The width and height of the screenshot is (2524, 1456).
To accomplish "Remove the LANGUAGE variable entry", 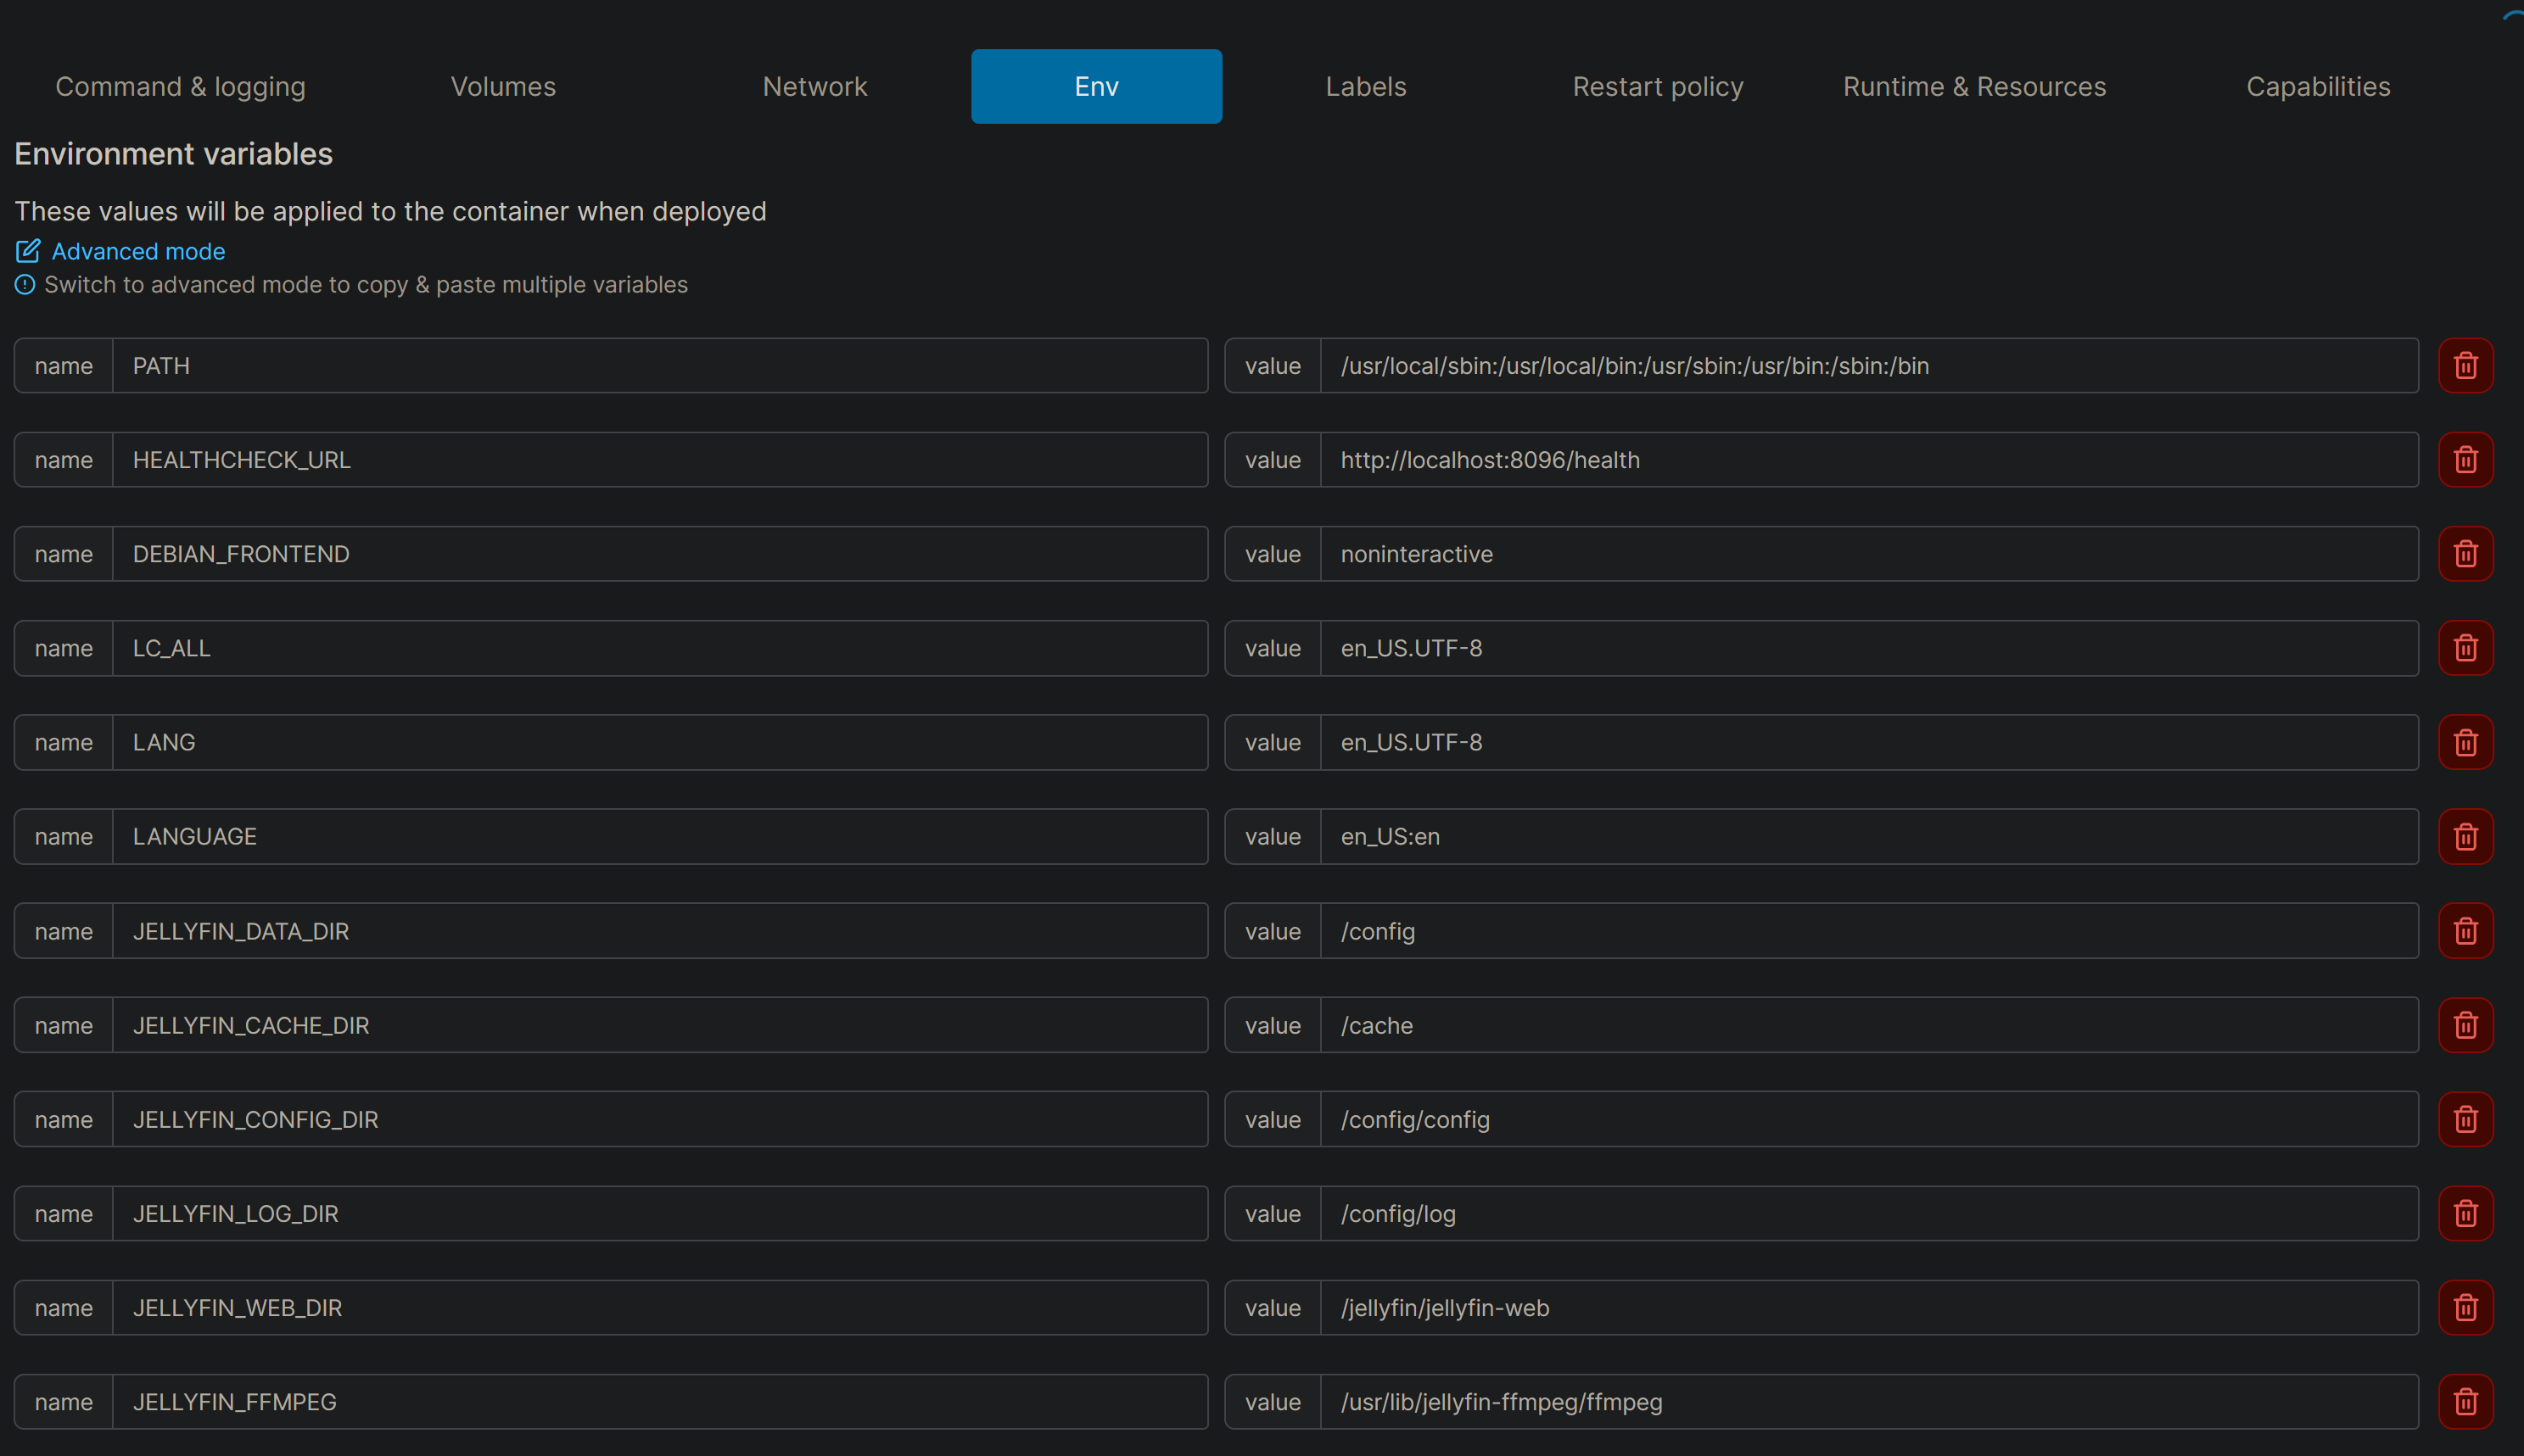I will (2465, 837).
